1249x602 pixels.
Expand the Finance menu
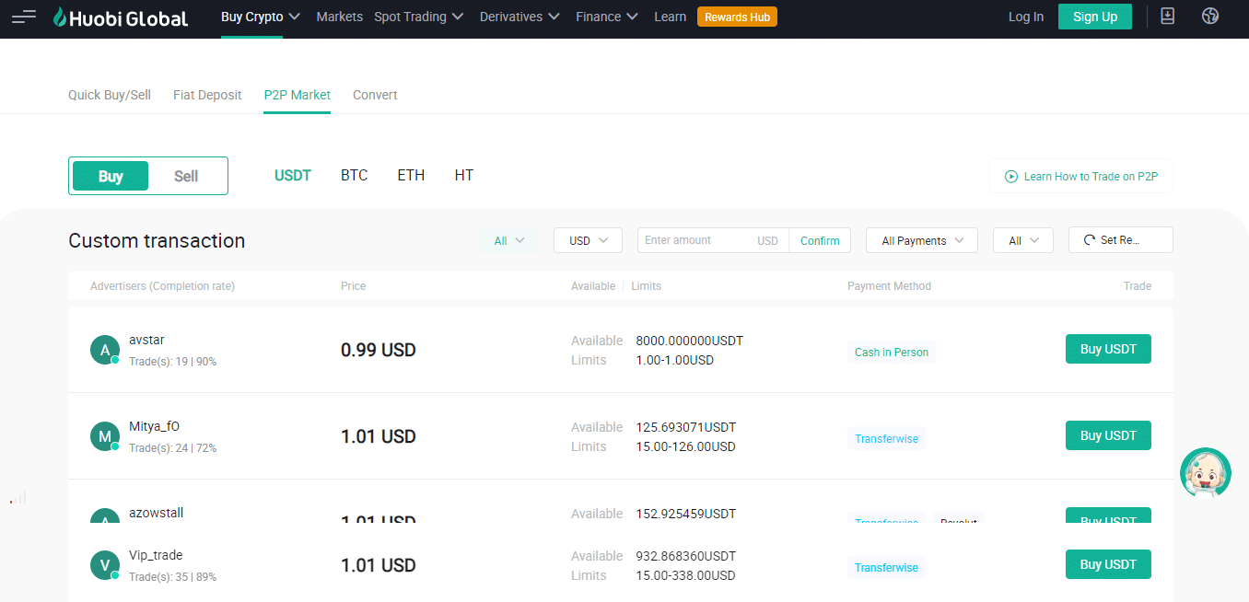[x=607, y=17]
